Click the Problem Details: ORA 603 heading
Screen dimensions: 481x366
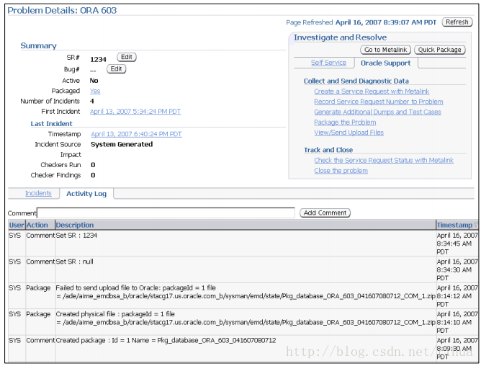click(62, 10)
